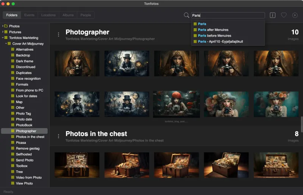Open the red beret photographer thumbnail
303x195 pixels.
(x=176, y=104)
